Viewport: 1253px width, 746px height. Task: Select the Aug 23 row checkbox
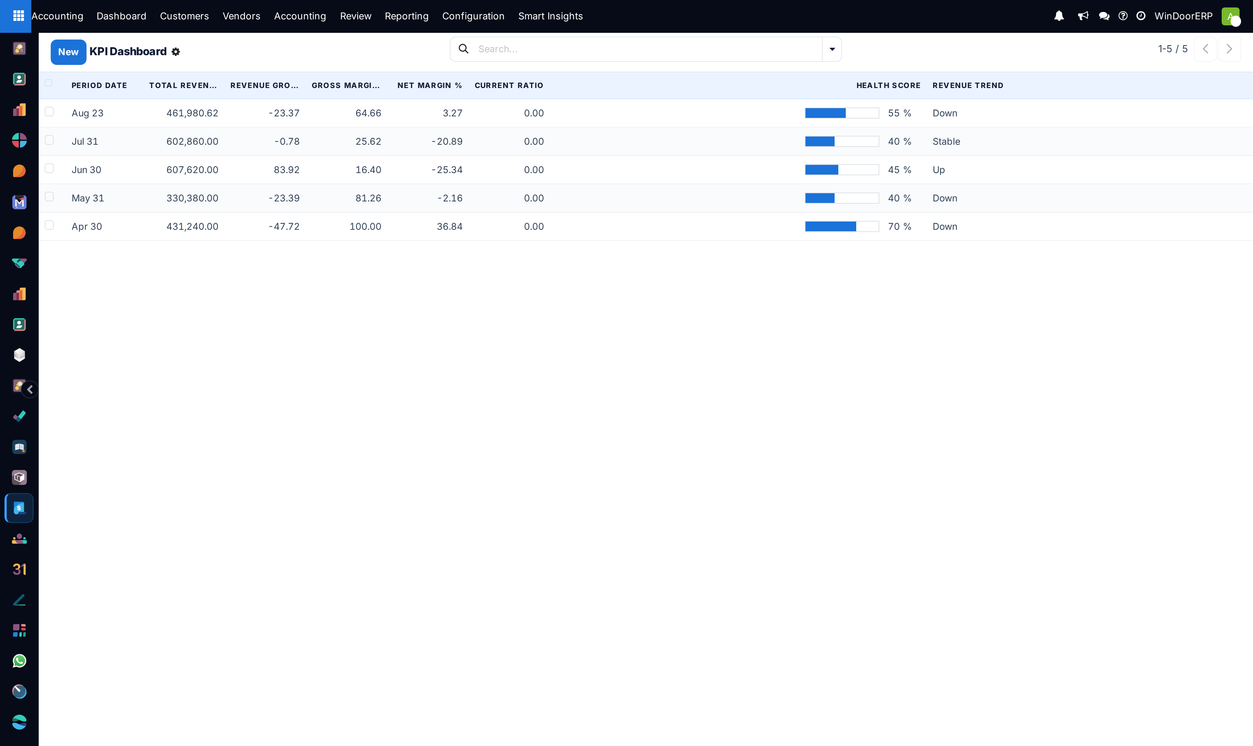point(49,112)
